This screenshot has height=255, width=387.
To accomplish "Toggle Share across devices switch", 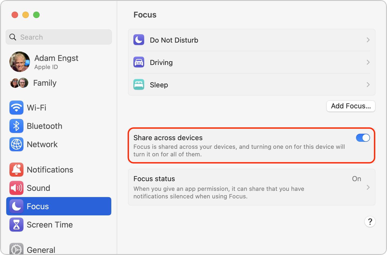I will coord(363,138).
